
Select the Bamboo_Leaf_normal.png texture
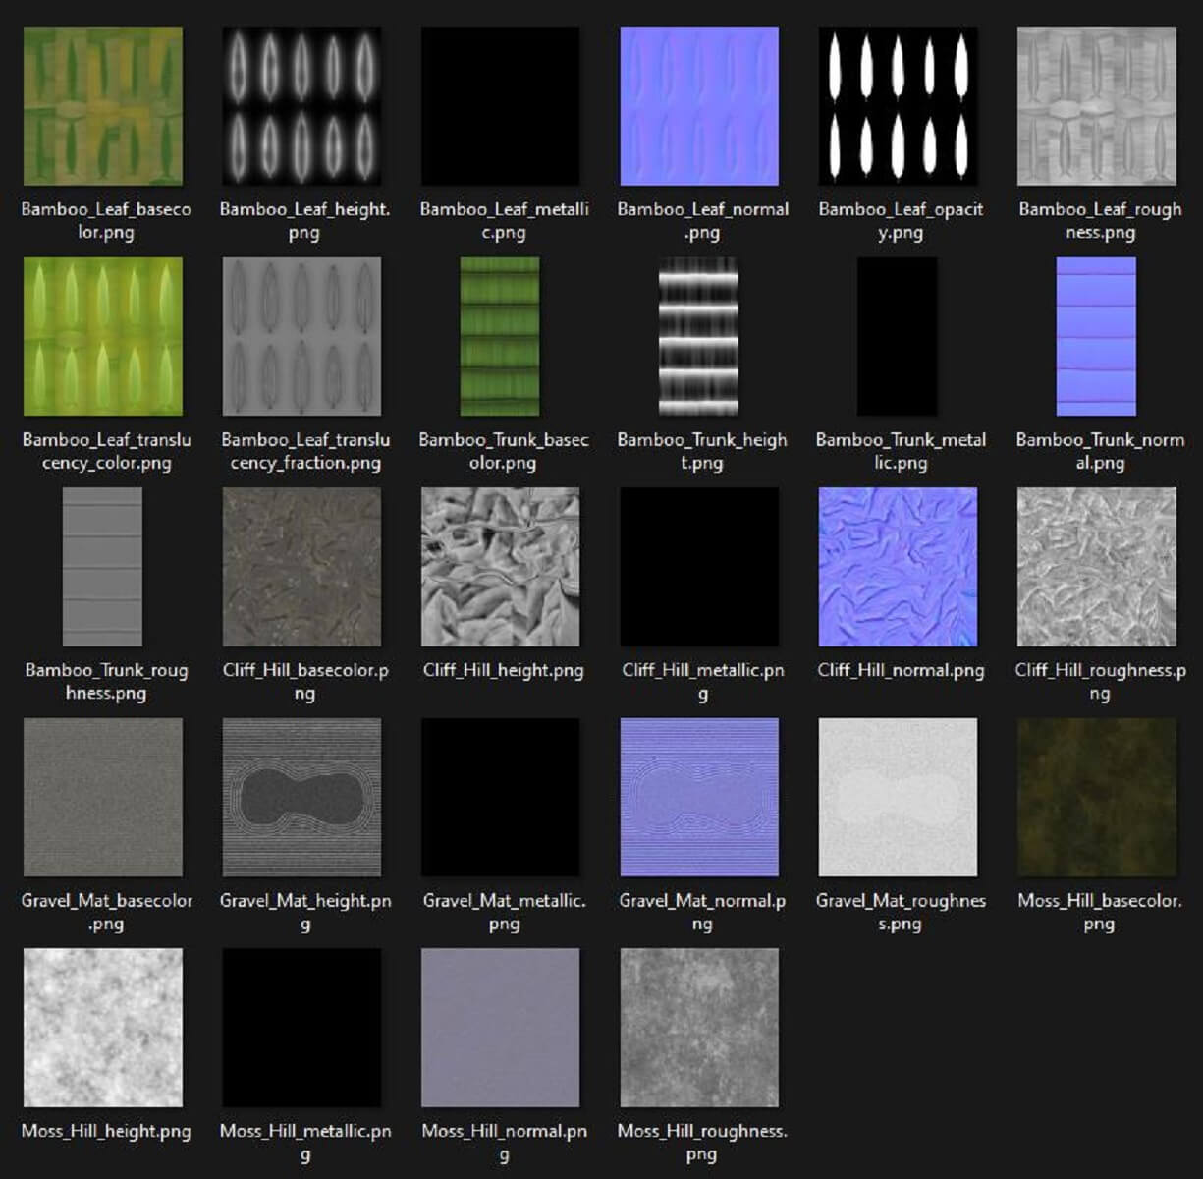[x=699, y=106]
